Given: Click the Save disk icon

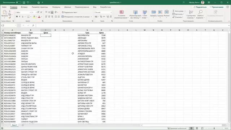Looking at the screenshot, I should (24, 3).
